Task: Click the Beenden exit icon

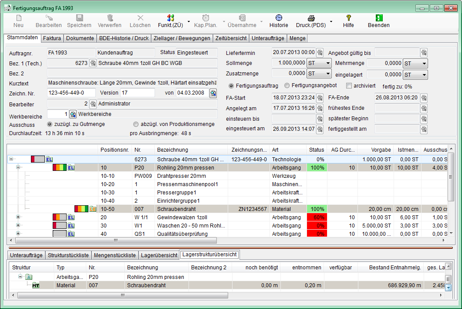Action: click(379, 18)
